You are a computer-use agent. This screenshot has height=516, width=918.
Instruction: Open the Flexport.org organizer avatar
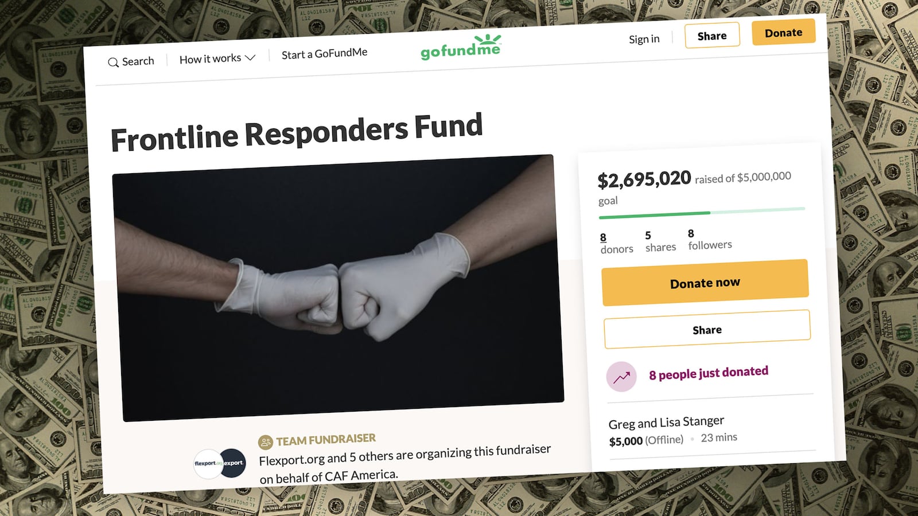point(208,463)
